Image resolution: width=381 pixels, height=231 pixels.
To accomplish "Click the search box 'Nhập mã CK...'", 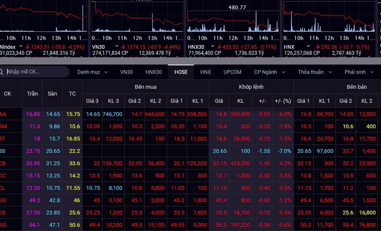I will 34,71.
